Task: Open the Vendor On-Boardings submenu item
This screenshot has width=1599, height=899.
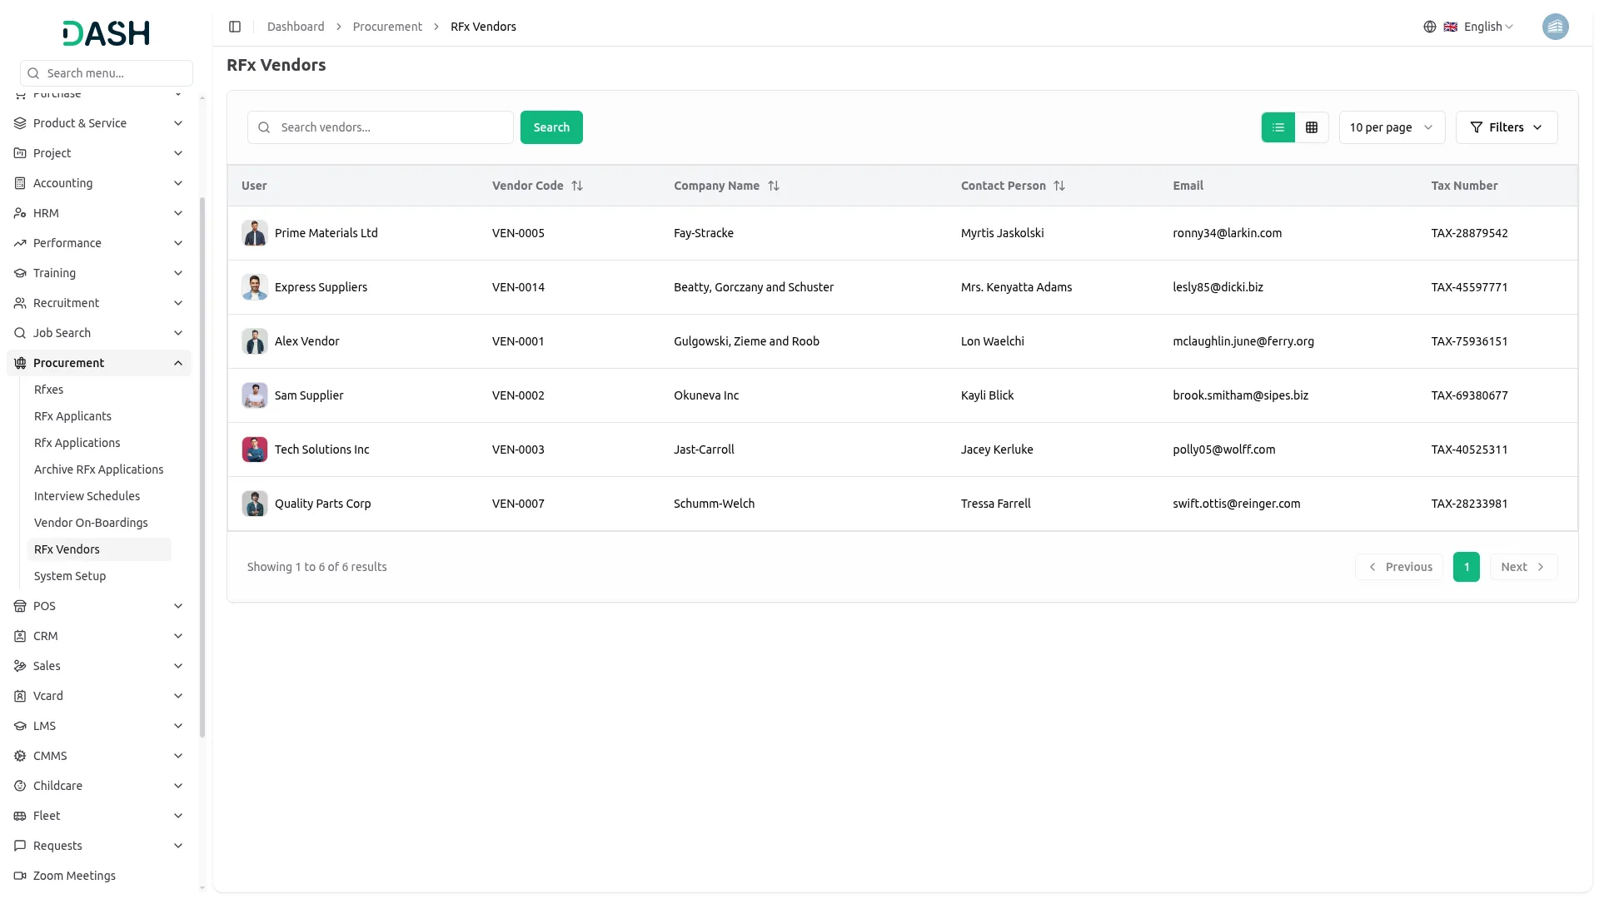Action: 91,523
